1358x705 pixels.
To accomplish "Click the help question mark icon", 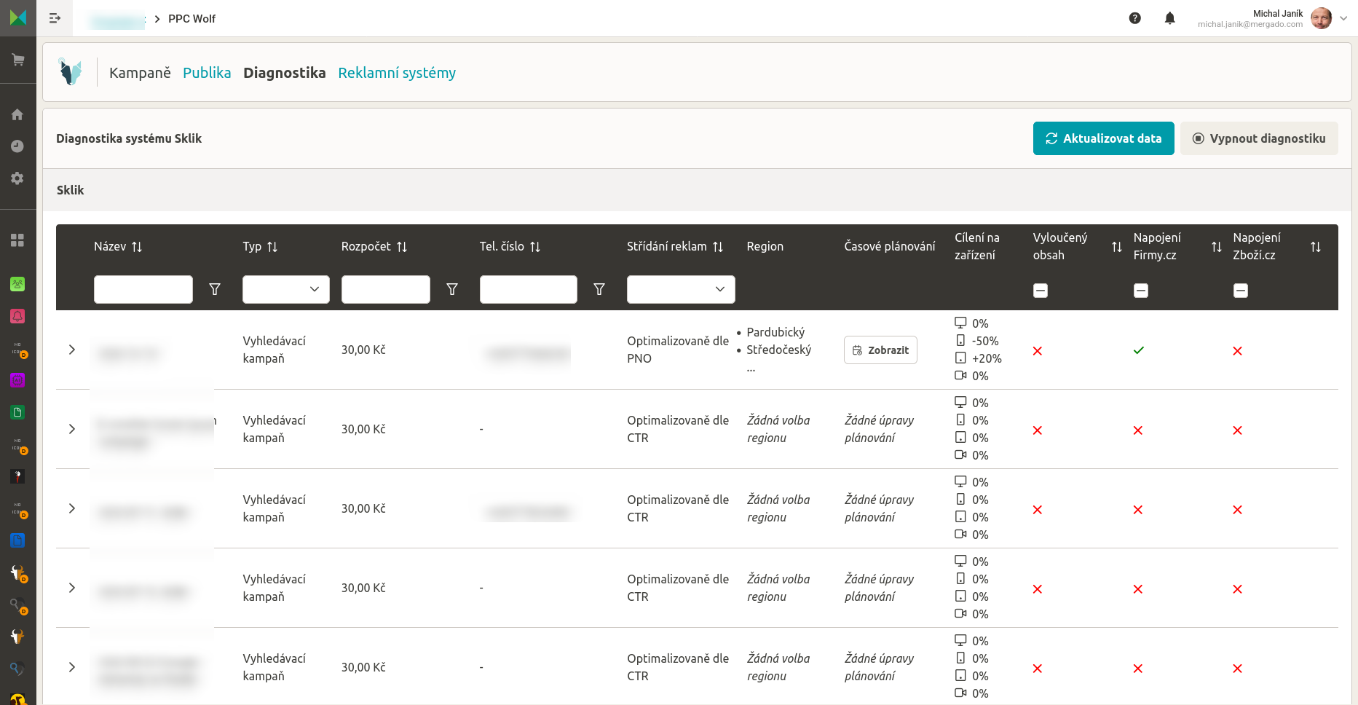I will click(x=1134, y=18).
